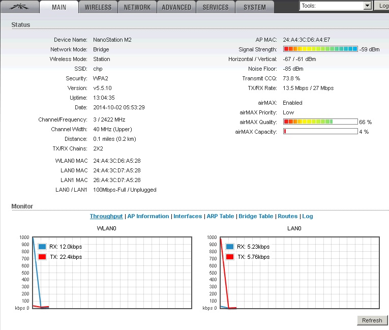Select the wireless mode value Station
This screenshot has width=389, height=330.
pyautogui.click(x=102, y=59)
